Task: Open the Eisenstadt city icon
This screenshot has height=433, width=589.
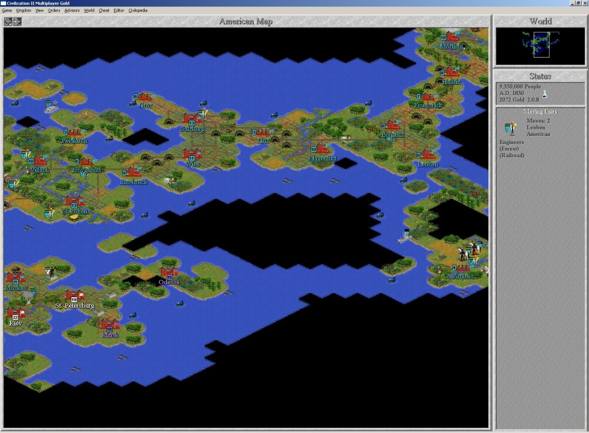Action: pos(426,97)
